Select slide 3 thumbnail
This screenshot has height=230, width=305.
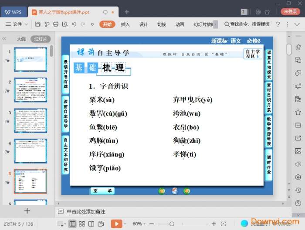(x=30, y=120)
